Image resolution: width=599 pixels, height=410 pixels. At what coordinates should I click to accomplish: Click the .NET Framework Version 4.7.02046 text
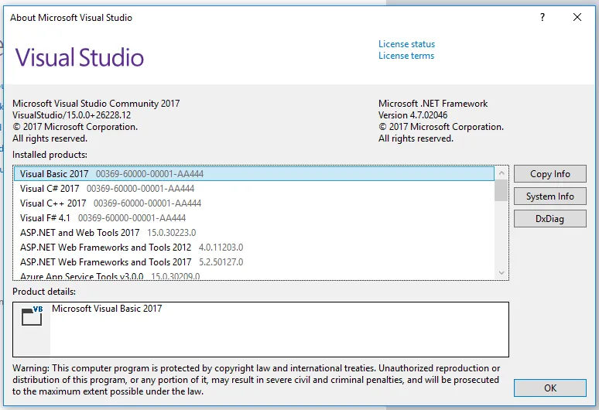[x=412, y=115]
